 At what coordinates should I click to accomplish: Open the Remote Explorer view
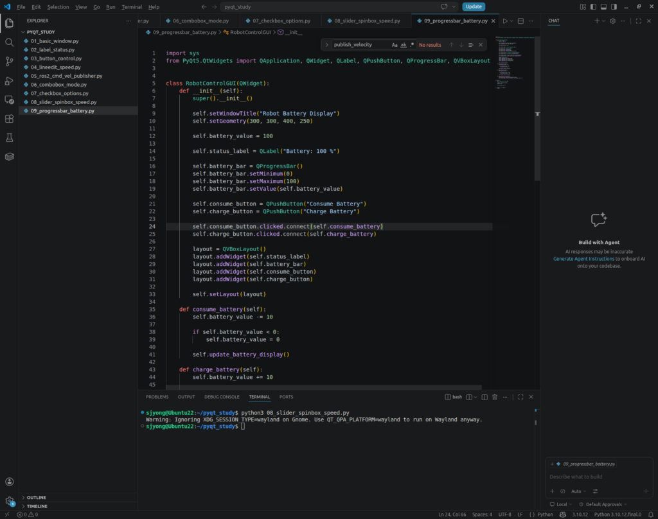[x=9, y=100]
